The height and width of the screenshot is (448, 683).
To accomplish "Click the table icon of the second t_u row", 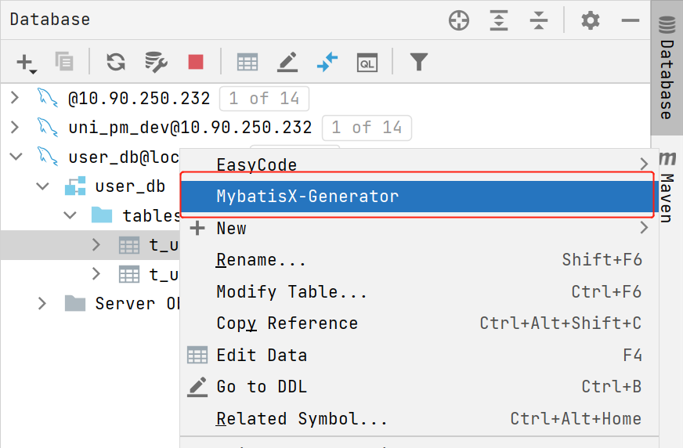I will click(x=129, y=274).
